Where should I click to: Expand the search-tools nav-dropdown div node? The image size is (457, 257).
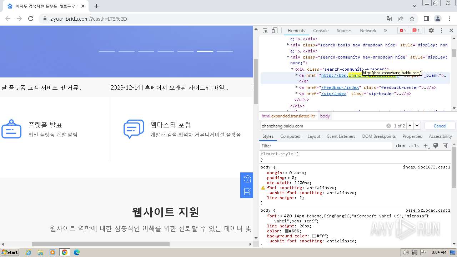click(288, 45)
